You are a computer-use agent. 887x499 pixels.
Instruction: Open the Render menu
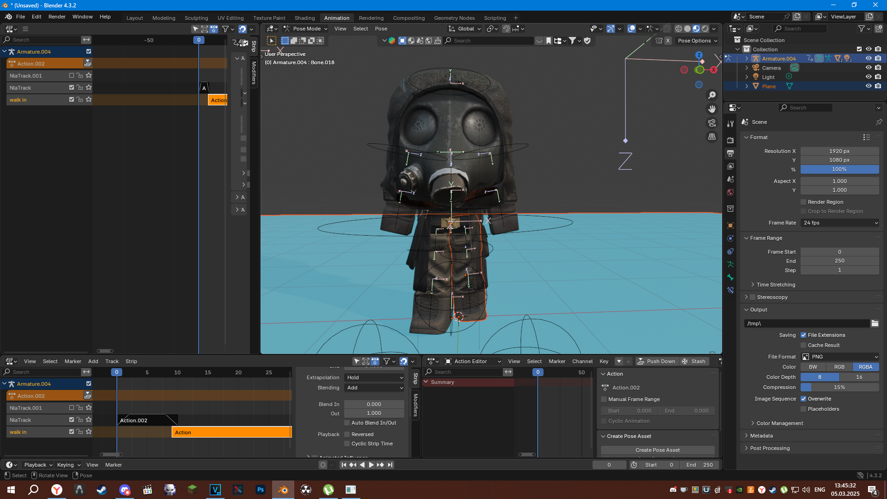(x=57, y=17)
